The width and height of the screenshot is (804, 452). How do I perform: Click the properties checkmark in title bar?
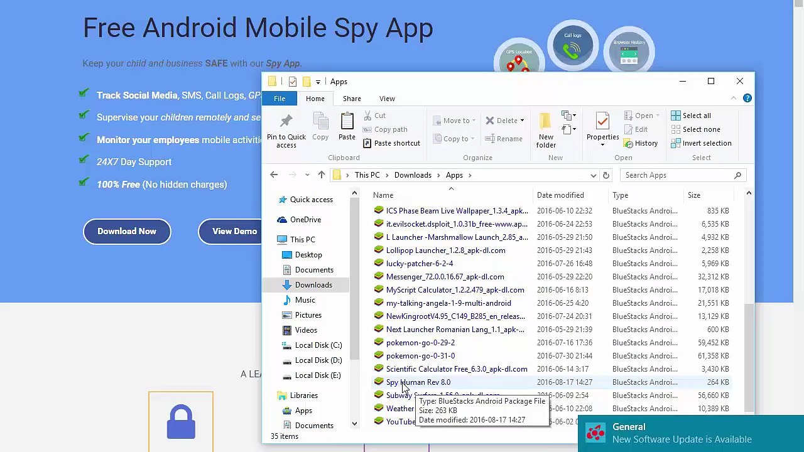point(293,82)
